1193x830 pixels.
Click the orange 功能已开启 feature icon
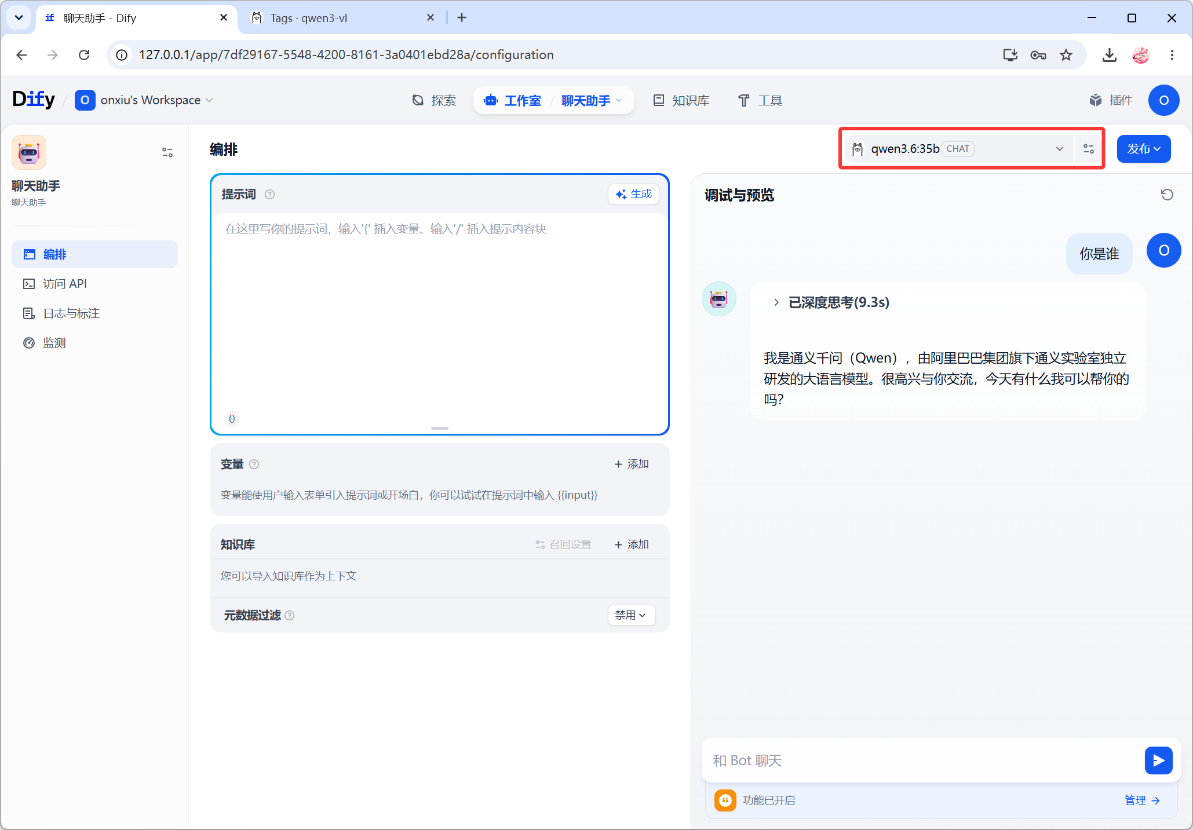point(725,800)
